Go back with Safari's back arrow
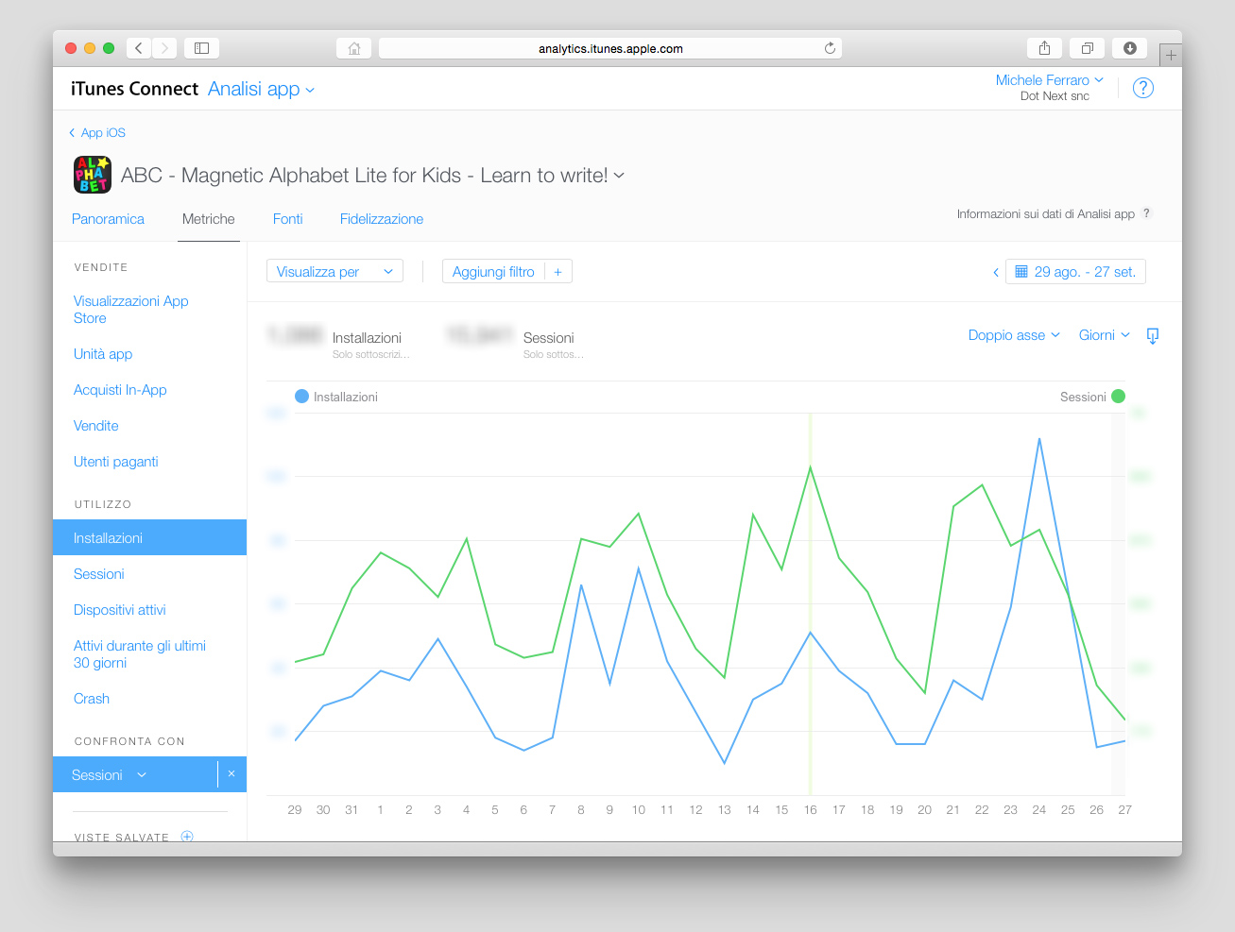1235x932 pixels. coord(139,48)
